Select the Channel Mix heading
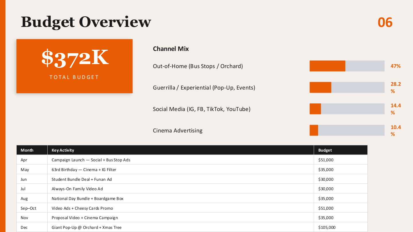The image size is (413, 232). tap(171, 49)
